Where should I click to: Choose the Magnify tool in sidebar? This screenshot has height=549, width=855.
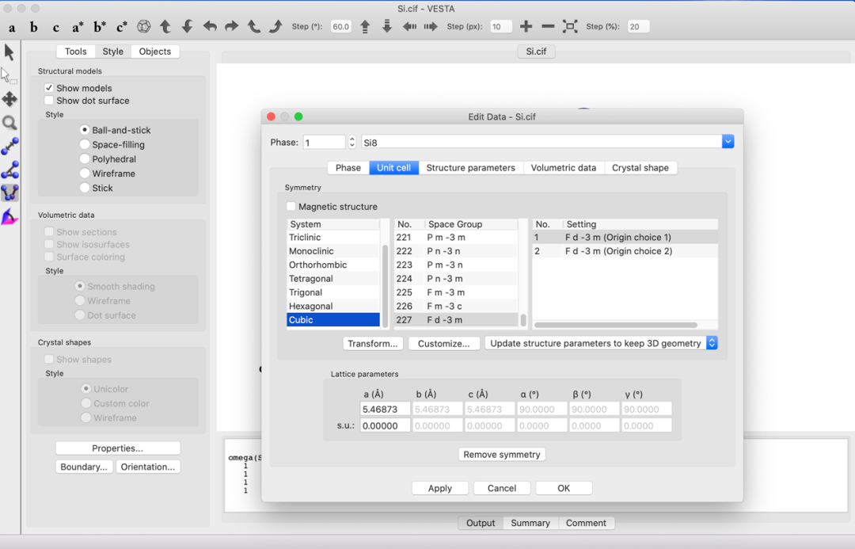(x=9, y=123)
